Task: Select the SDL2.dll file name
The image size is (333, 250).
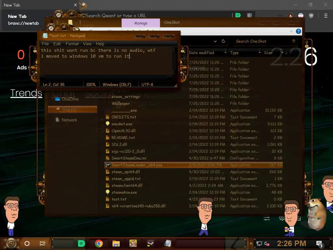Action: pos(119,144)
